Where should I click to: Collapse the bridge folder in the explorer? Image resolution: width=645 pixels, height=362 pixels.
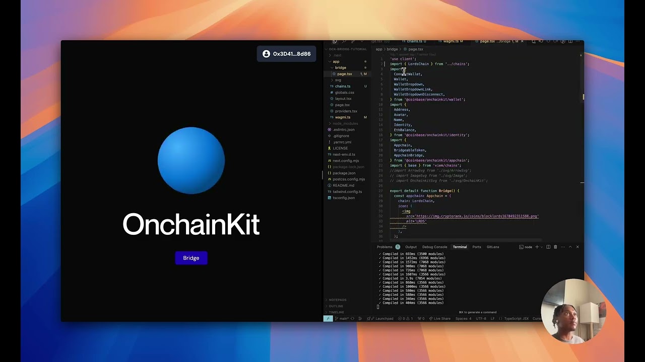pos(341,67)
